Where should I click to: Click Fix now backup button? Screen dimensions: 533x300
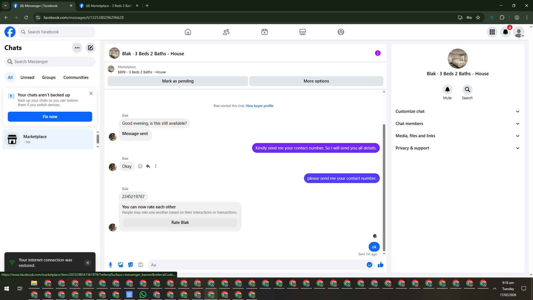(x=50, y=117)
